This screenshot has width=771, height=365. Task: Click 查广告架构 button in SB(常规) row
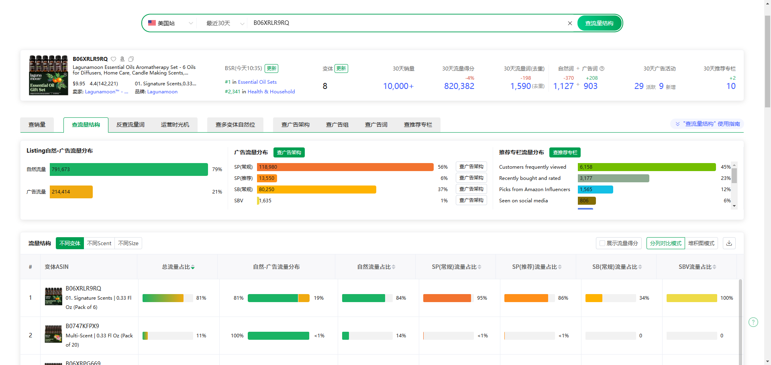(x=471, y=189)
